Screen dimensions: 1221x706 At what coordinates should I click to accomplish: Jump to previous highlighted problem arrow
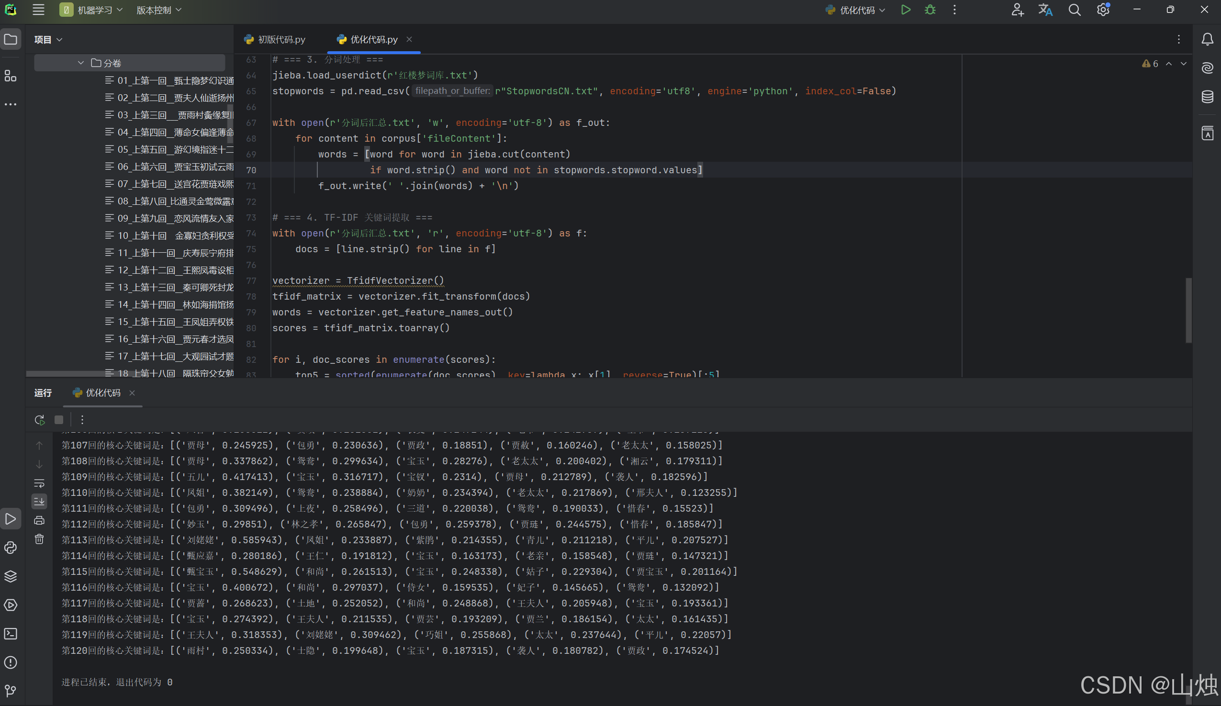point(1169,64)
